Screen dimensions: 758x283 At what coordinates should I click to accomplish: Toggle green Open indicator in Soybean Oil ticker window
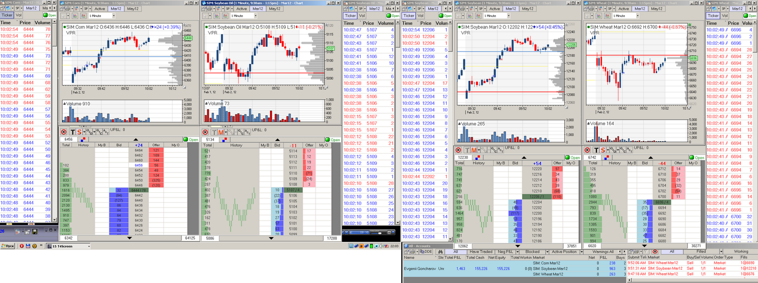click(393, 16)
